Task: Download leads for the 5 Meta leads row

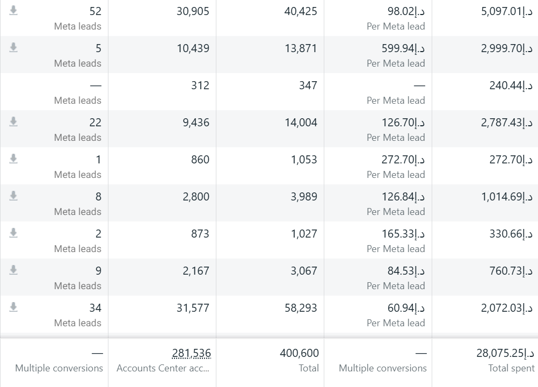Action: (x=13, y=48)
